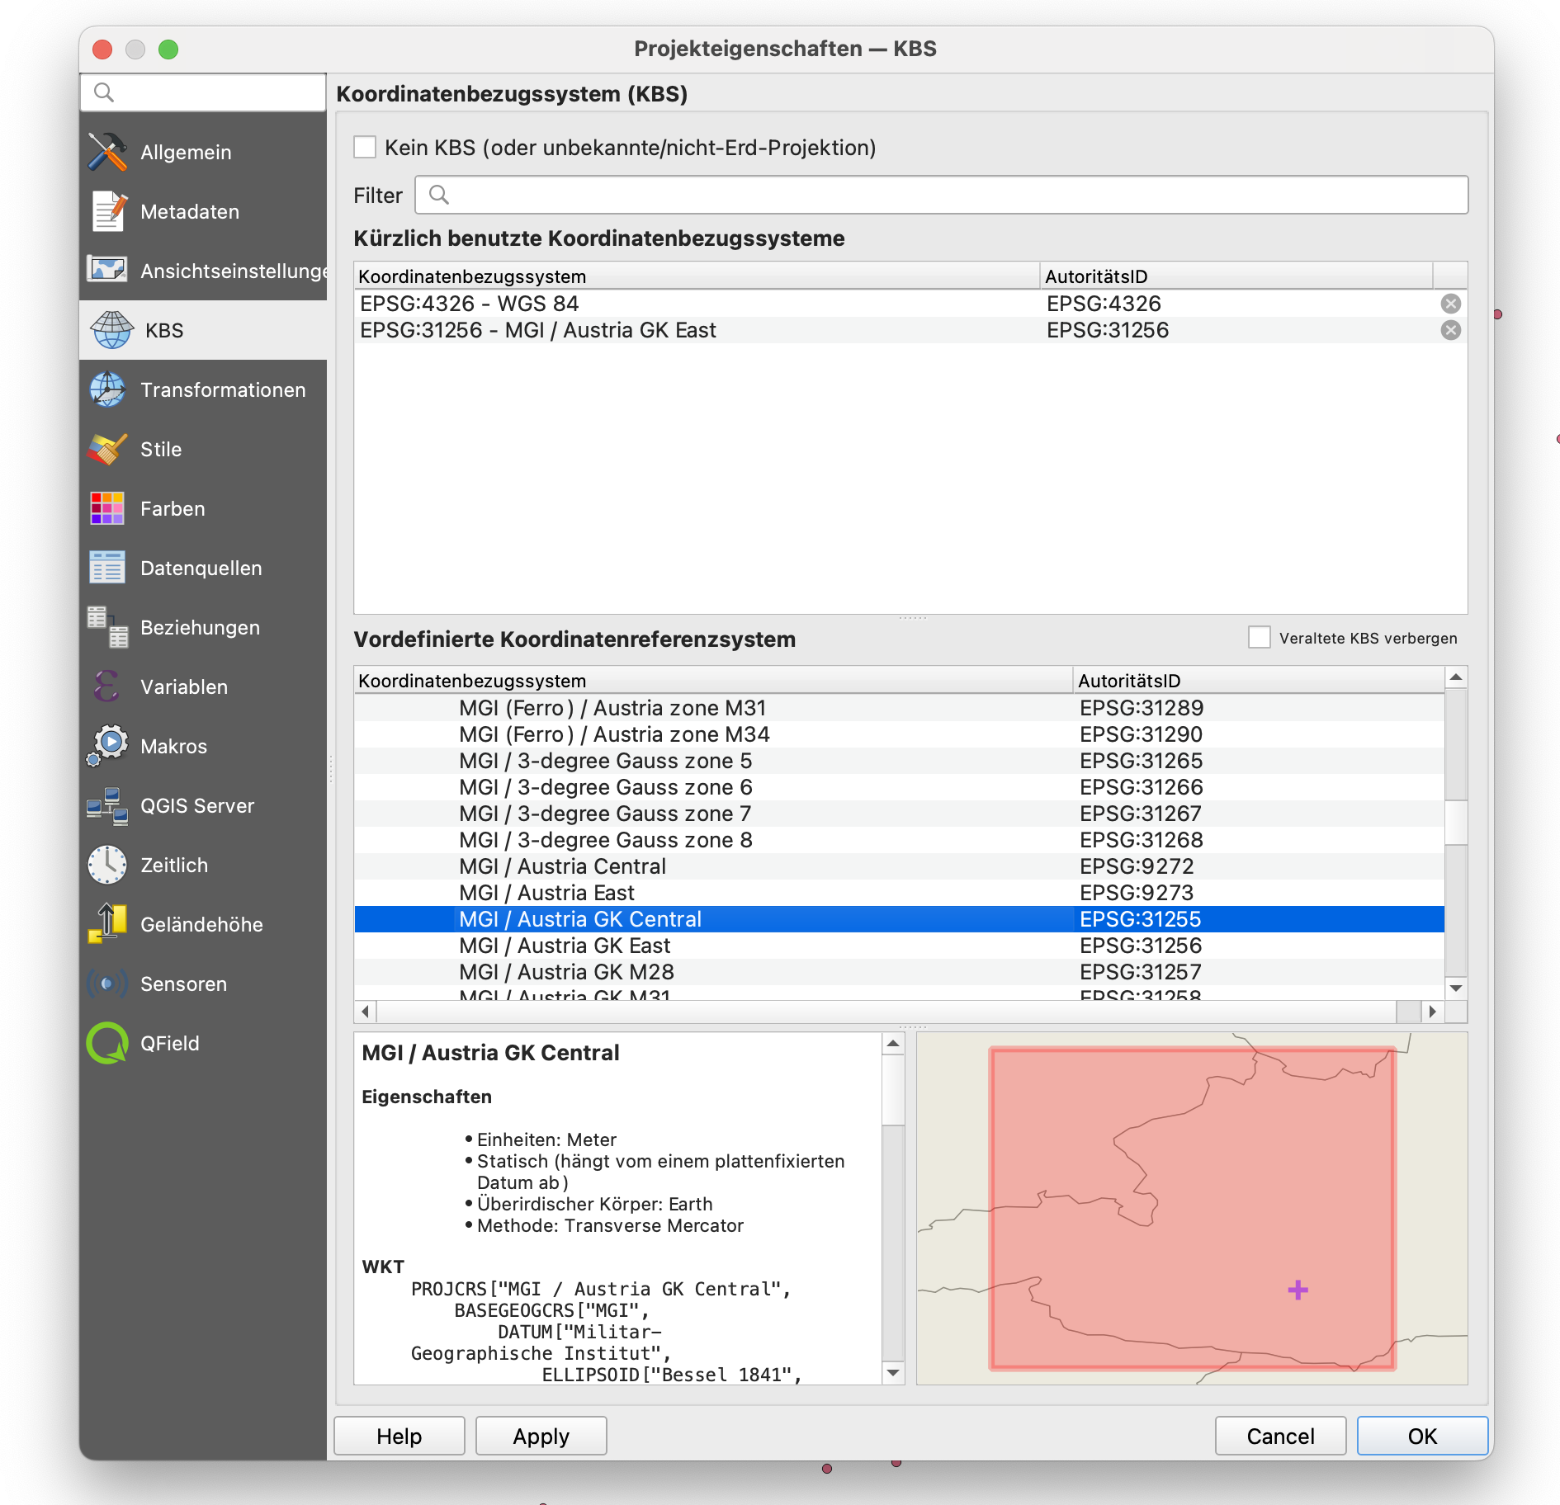Image resolution: width=1560 pixels, height=1505 pixels.
Task: Select MGI / 3-degree Gauss zone 5
Action: (899, 761)
